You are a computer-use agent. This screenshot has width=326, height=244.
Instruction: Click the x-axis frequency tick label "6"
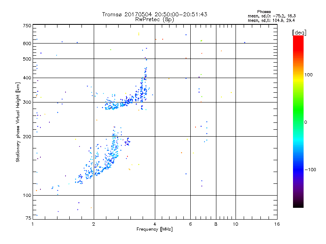click(190, 224)
